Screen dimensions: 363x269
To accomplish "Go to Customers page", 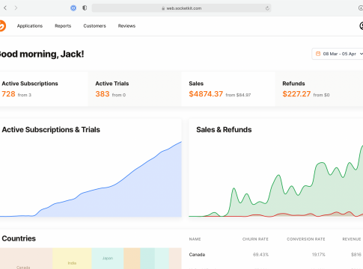I will [94, 26].
